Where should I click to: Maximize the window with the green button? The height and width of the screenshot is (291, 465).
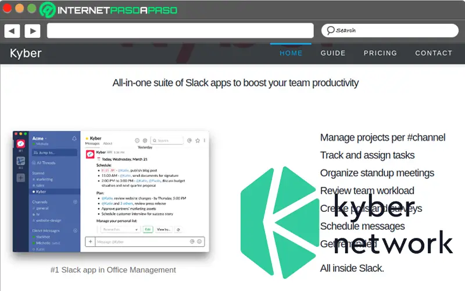(x=32, y=9)
